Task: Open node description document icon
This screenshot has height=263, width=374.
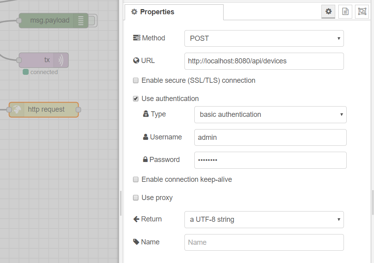Action: point(345,11)
